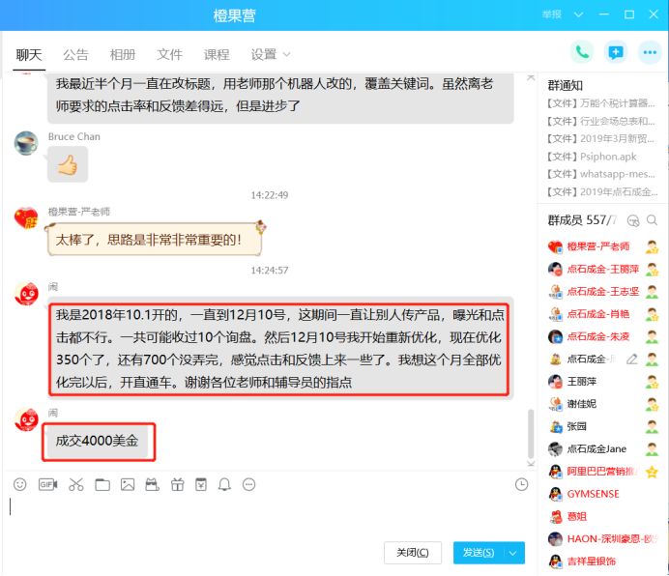Click scroll-to-top arrow of chat

(x=531, y=77)
